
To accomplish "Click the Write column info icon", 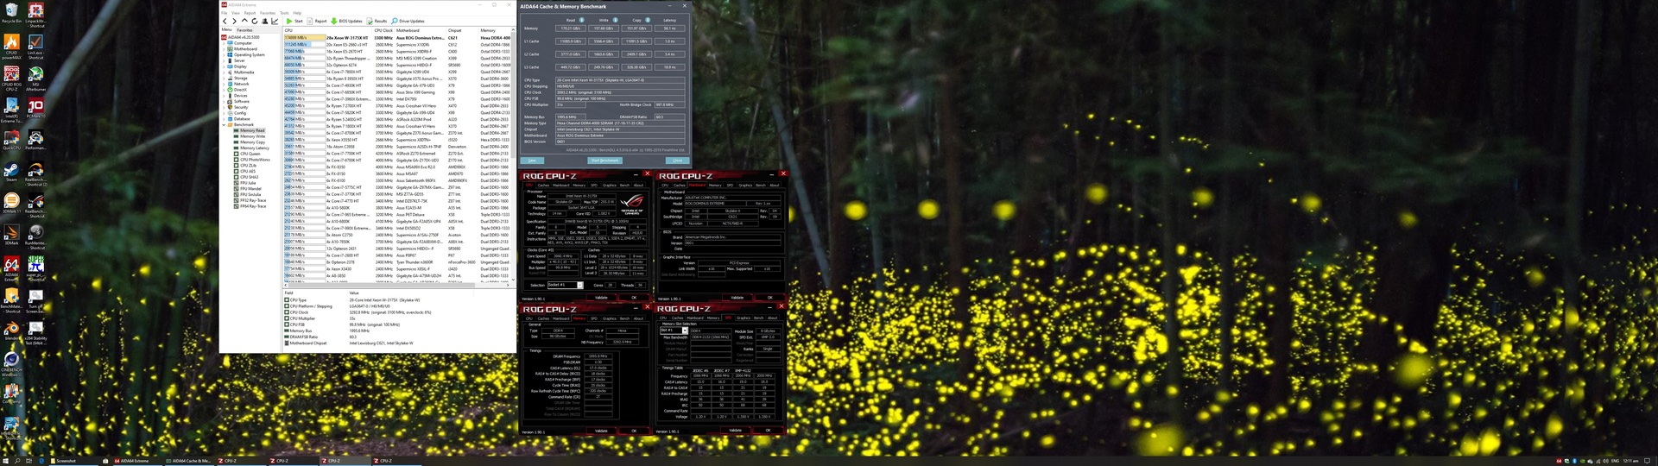I will (x=615, y=20).
